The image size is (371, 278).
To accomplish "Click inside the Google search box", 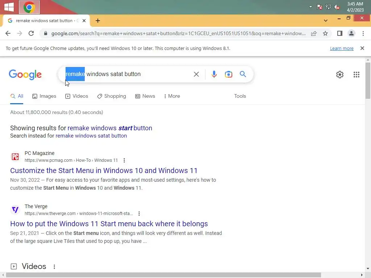I will tap(128, 74).
